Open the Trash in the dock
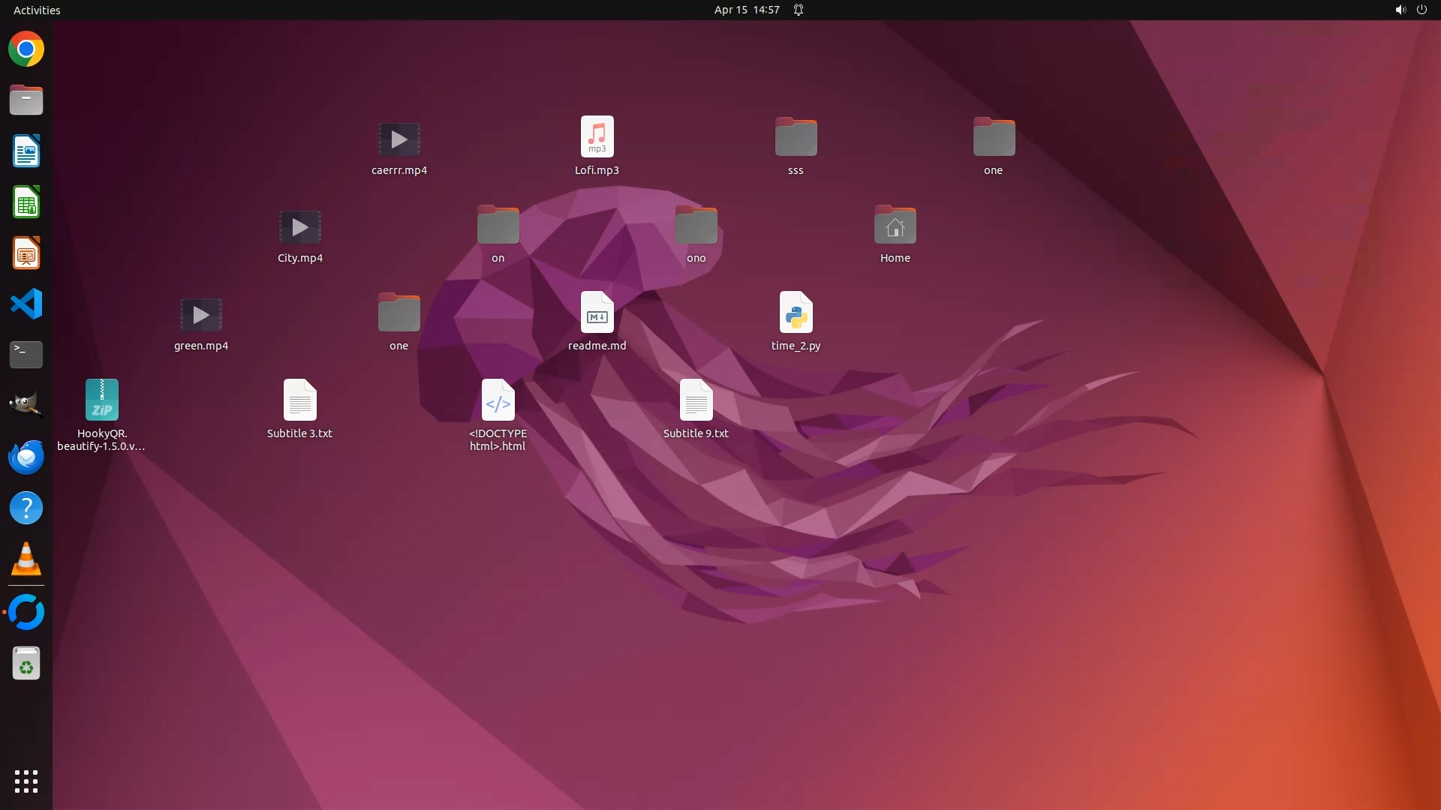Viewport: 1441px width, 810px height. pyautogui.click(x=26, y=664)
